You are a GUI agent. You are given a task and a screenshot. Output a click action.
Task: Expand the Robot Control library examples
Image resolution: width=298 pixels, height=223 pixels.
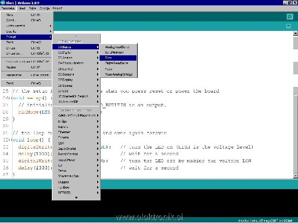tap(76, 154)
